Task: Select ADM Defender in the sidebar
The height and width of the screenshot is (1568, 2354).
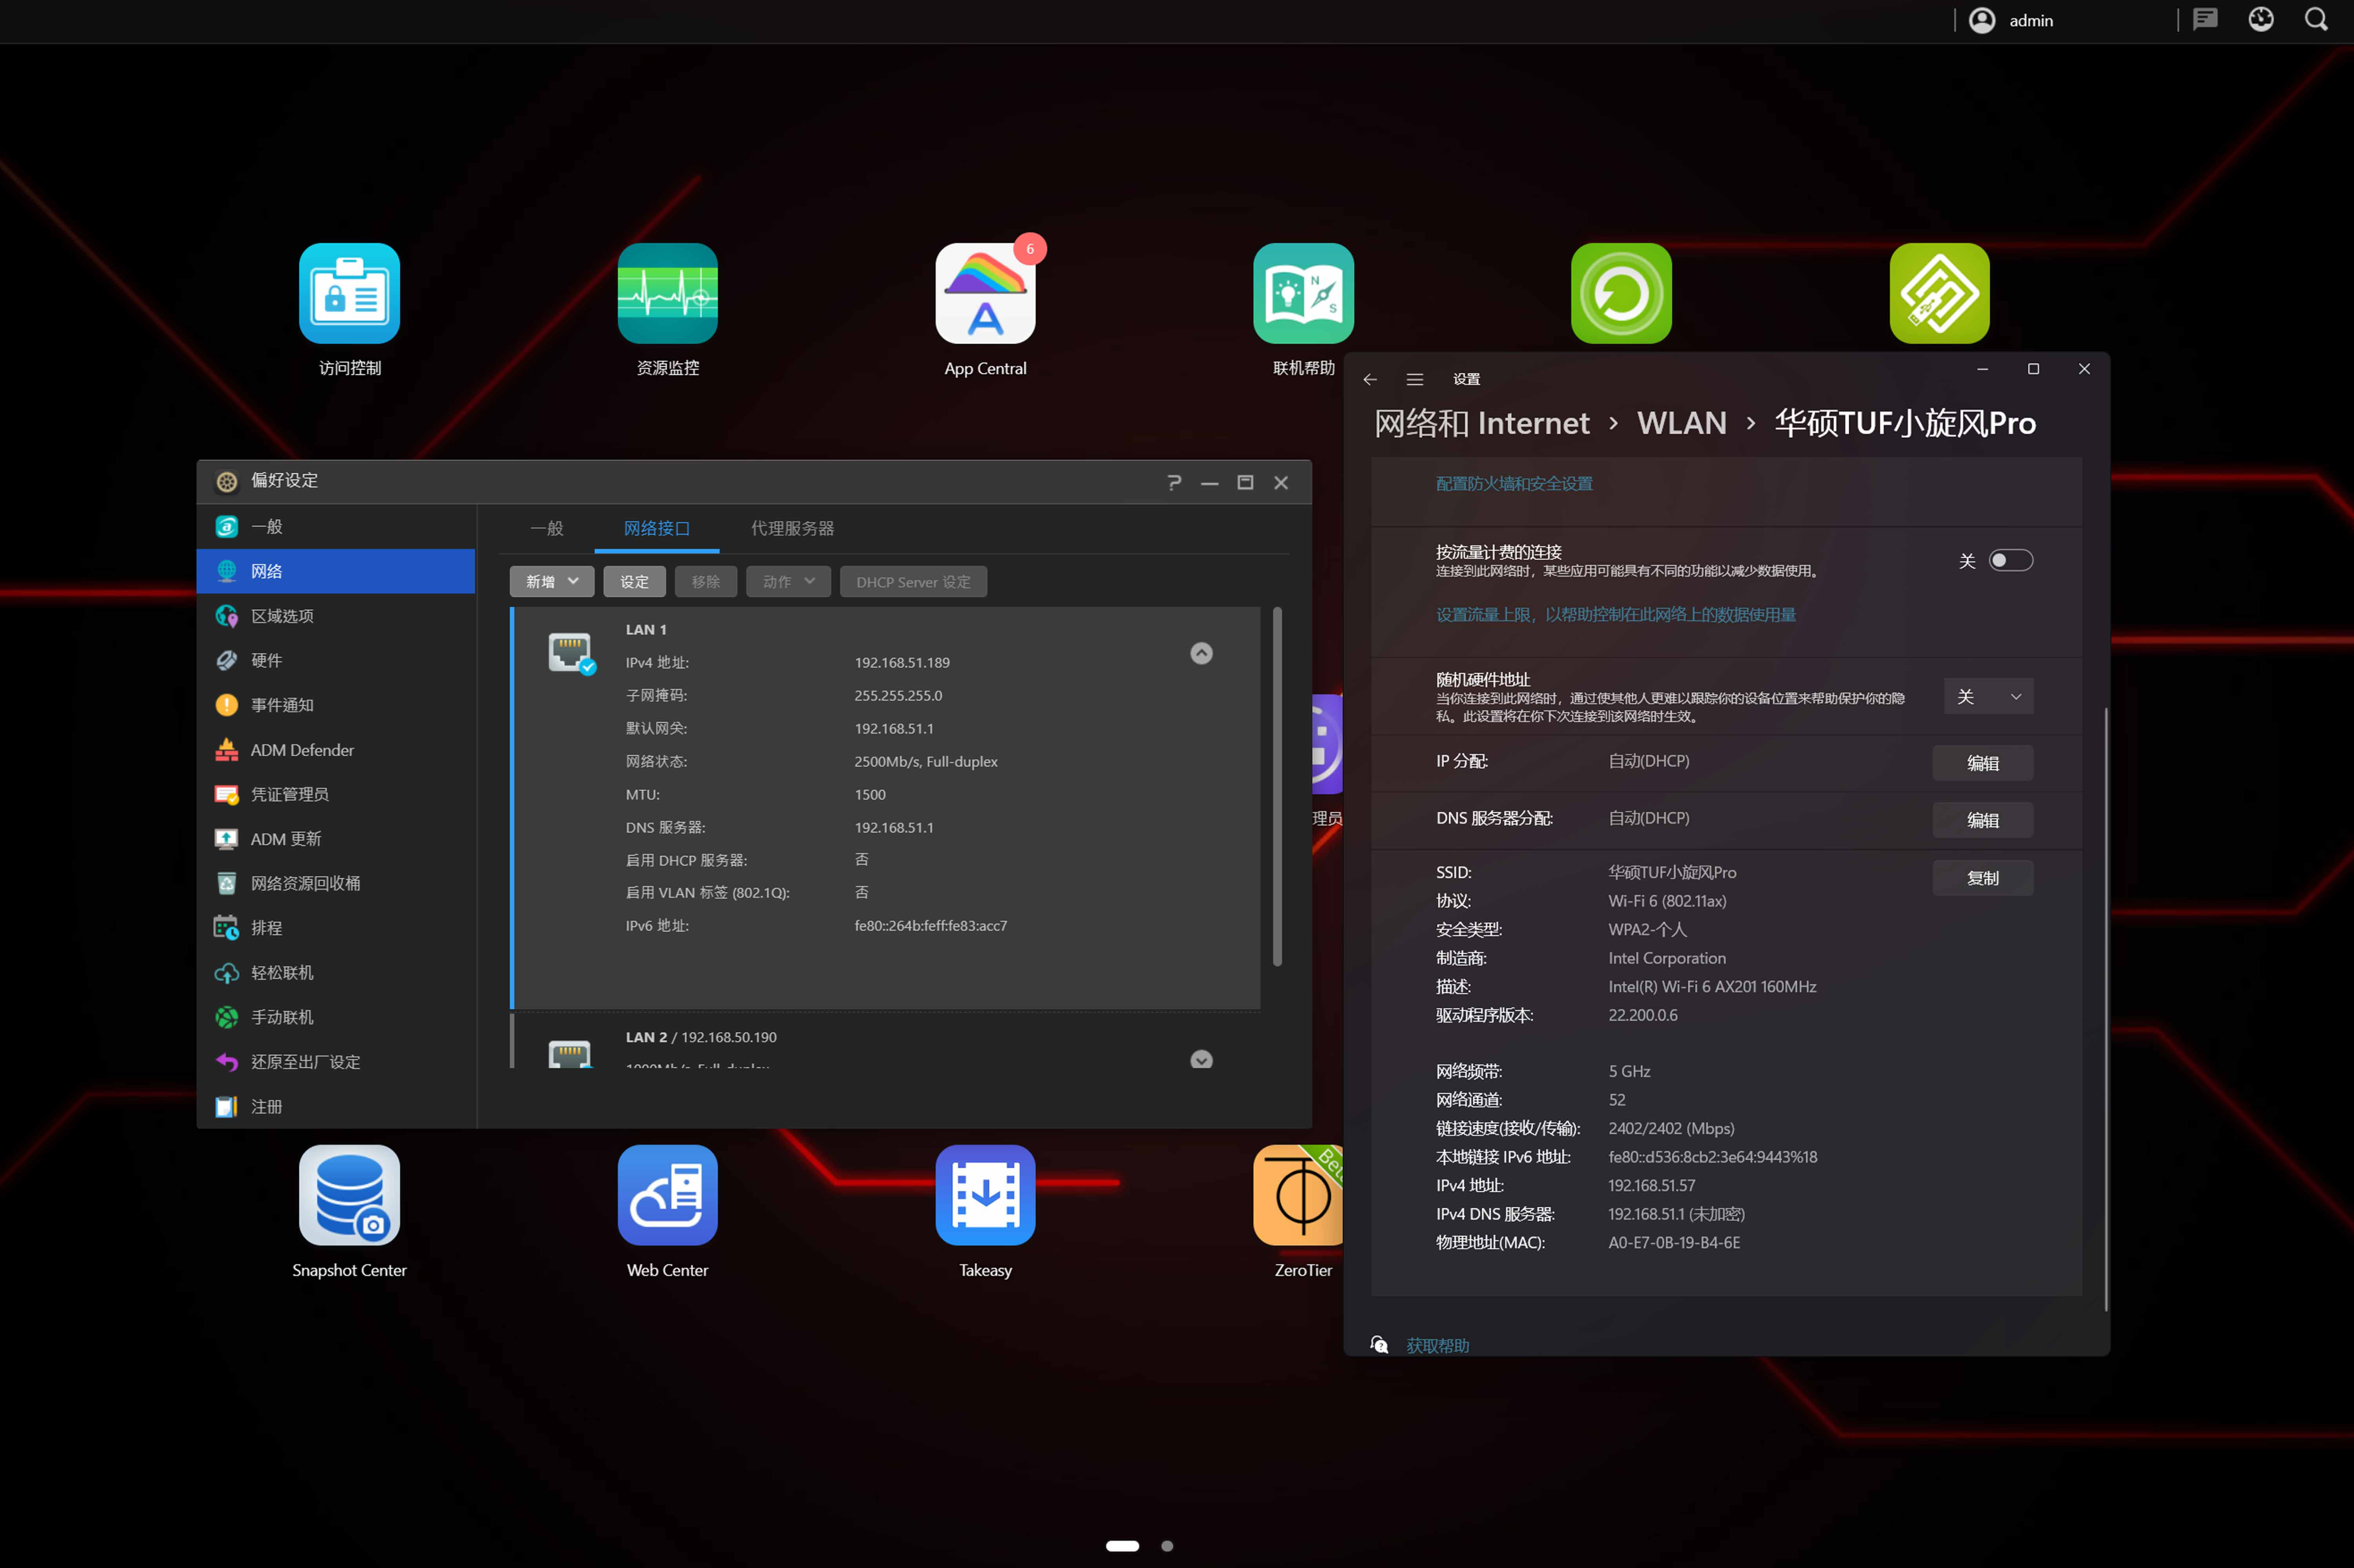Action: point(301,749)
